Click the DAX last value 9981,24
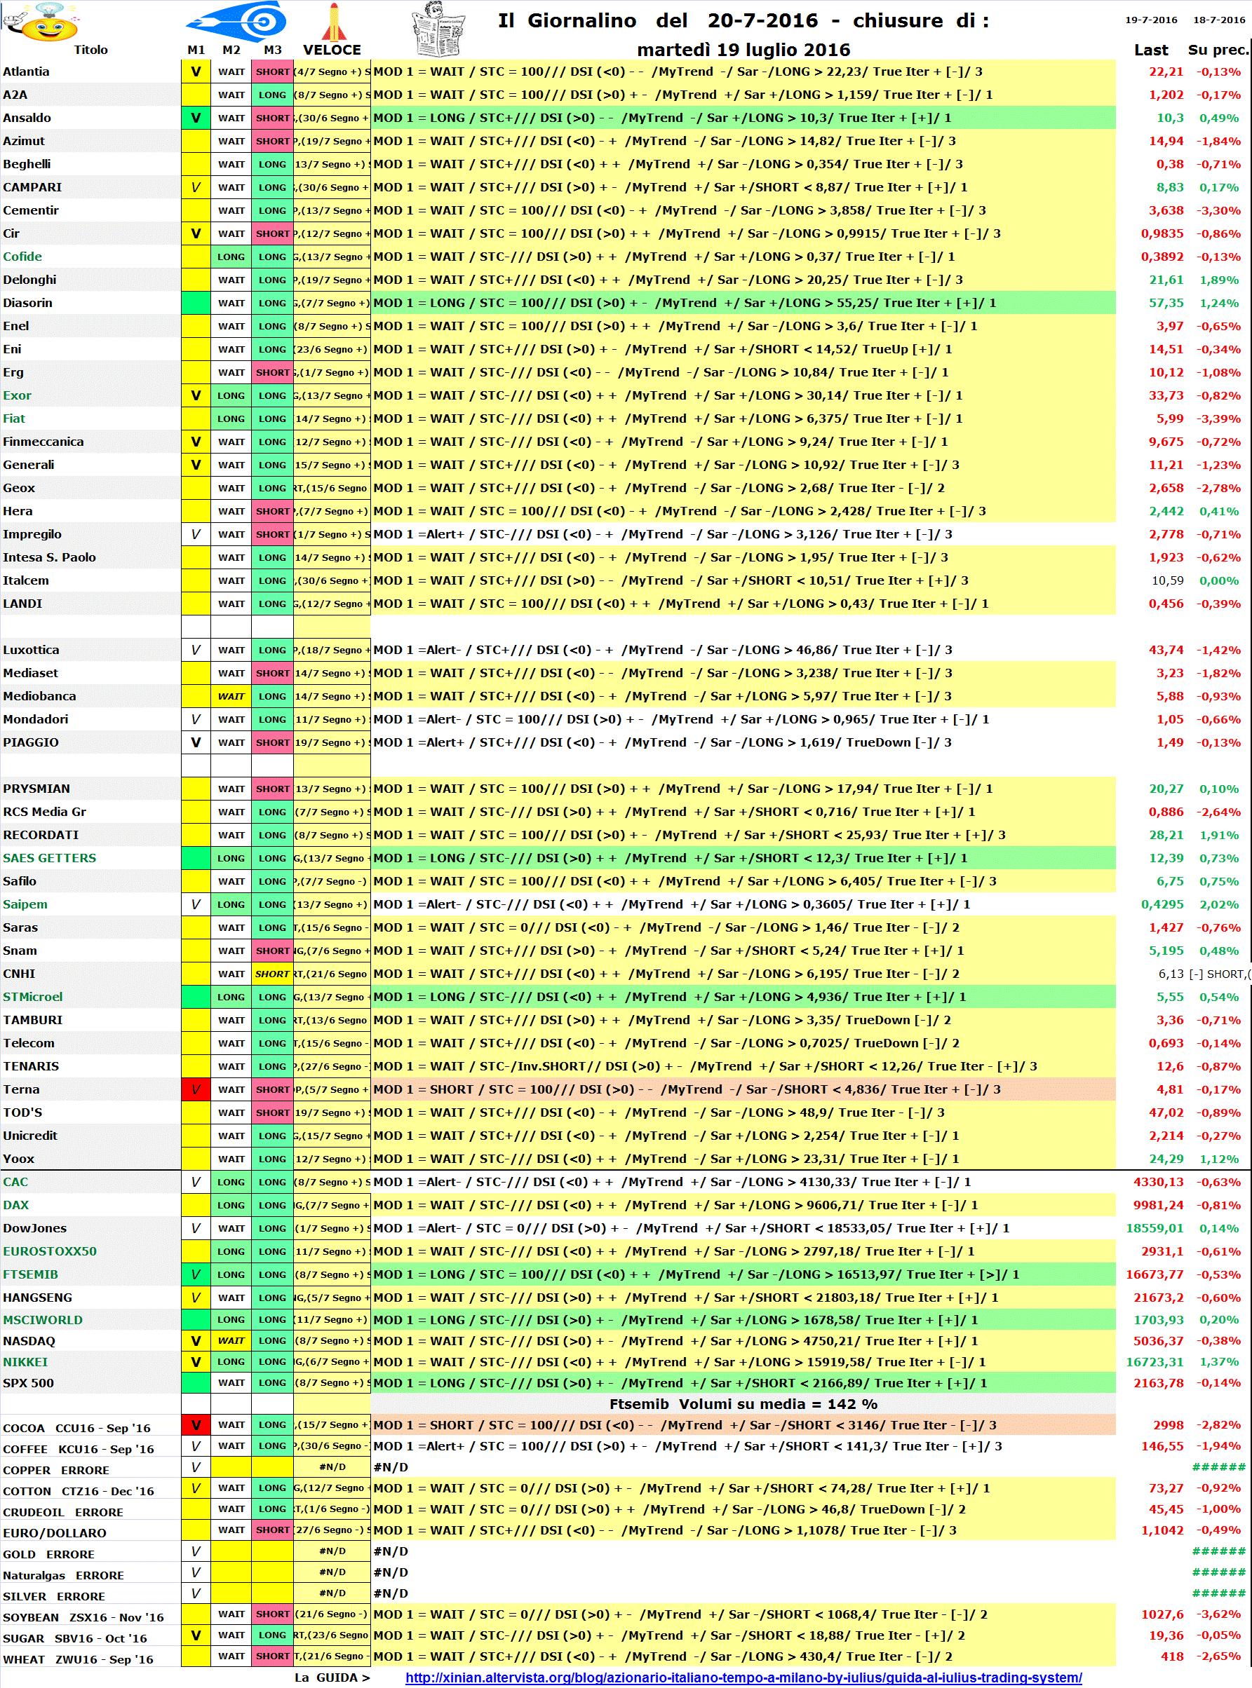The height and width of the screenshot is (1688, 1252). [1158, 1205]
